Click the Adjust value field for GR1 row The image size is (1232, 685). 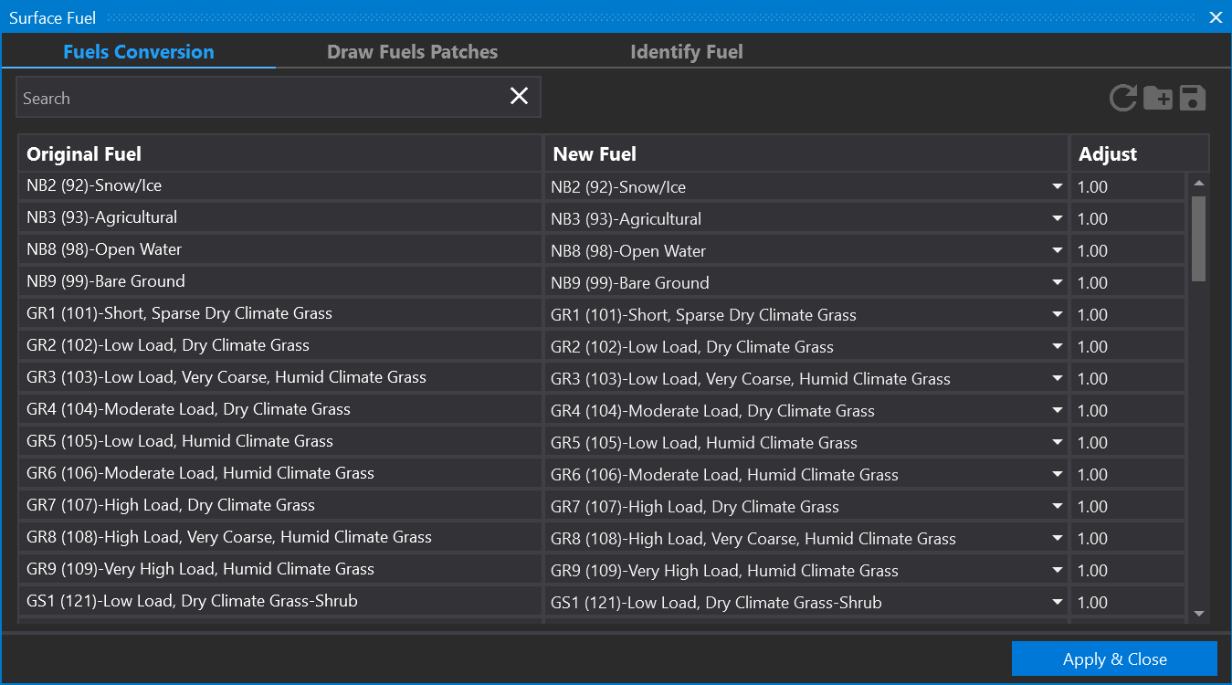(1128, 315)
